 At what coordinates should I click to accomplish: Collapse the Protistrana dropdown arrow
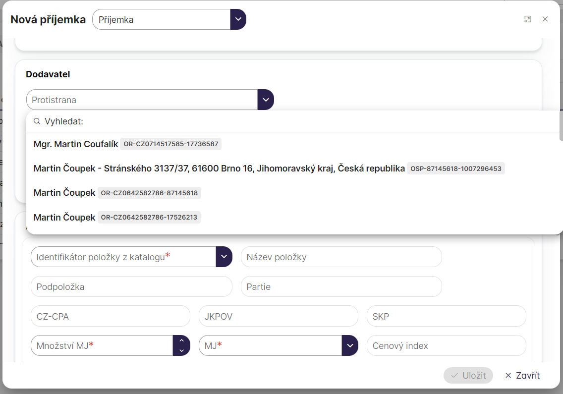click(266, 100)
